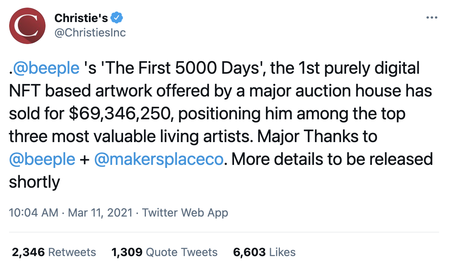The image size is (449, 269).
Task: Open the Twitter Web App source link
Action: (185, 212)
